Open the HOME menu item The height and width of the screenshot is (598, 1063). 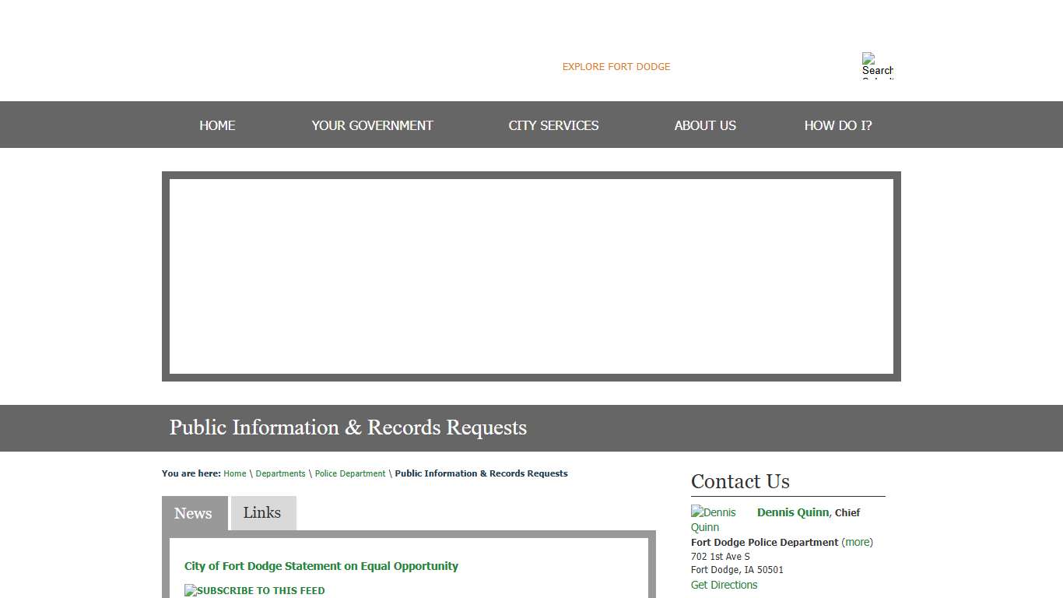(217, 125)
